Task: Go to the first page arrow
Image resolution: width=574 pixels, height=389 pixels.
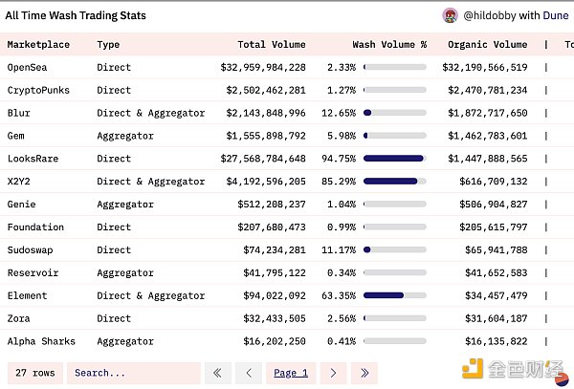Action: (x=218, y=373)
